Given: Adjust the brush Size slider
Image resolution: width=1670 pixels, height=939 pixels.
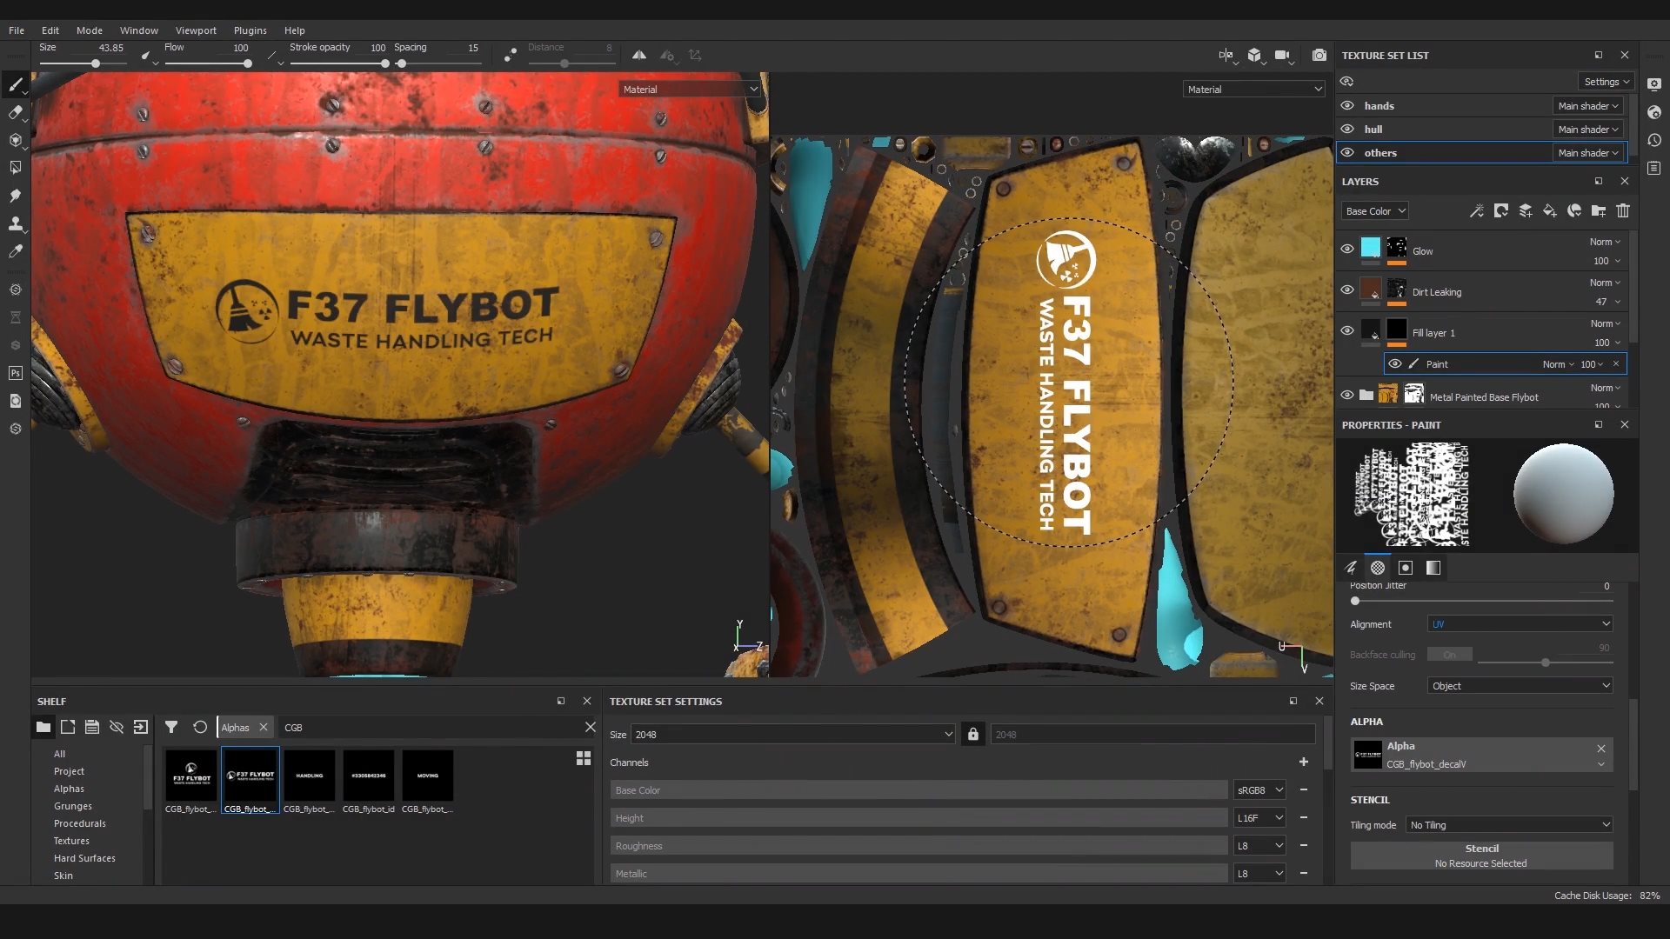Looking at the screenshot, I should click(96, 63).
